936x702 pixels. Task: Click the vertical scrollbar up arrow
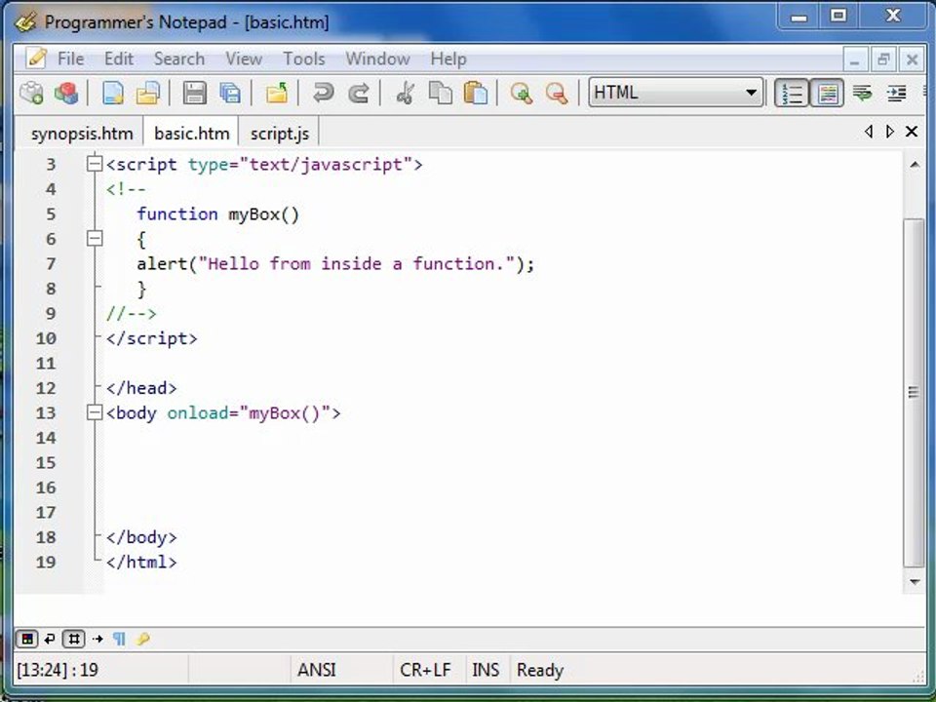click(x=914, y=165)
